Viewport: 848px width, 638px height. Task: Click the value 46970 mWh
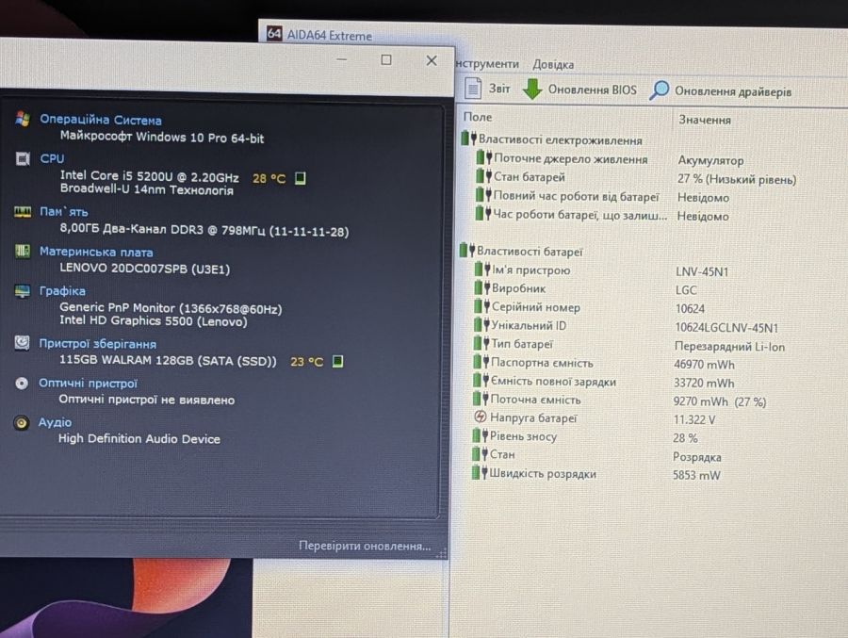(x=704, y=364)
